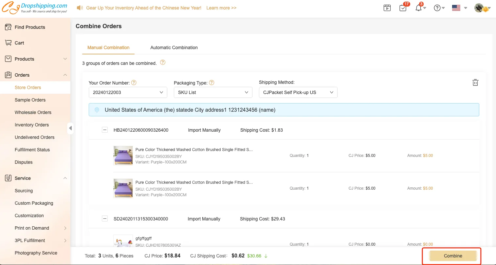Open the Your Order Number dropdown
The image size is (496, 265).
pyautogui.click(x=128, y=92)
